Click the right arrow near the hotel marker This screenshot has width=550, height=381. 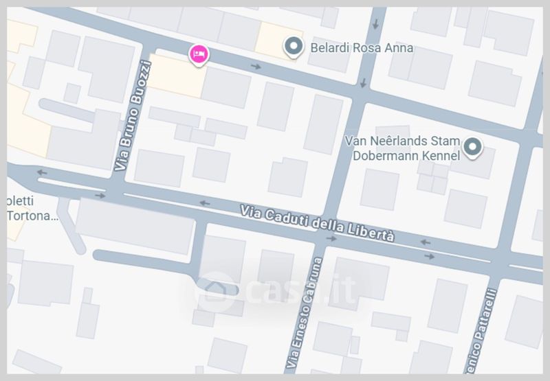click(x=256, y=66)
